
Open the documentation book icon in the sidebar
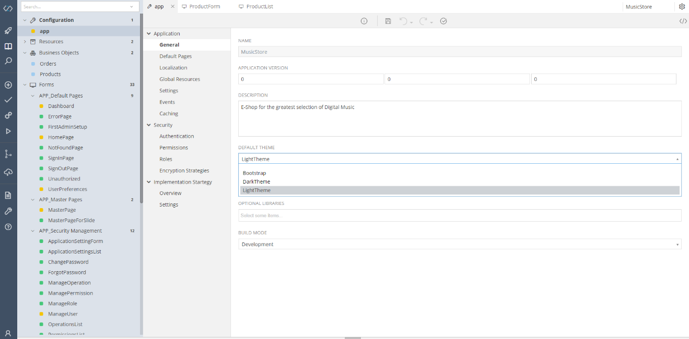[x=8, y=46]
